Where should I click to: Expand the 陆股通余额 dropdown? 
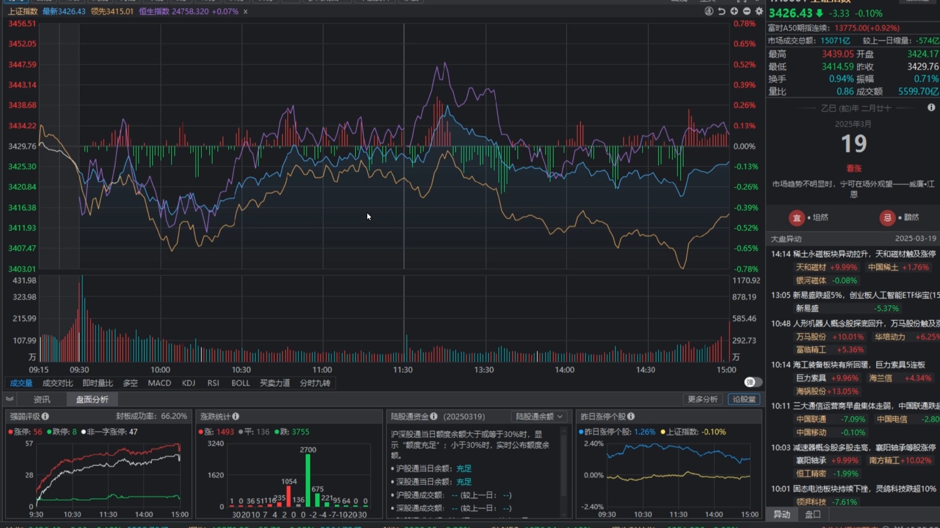[x=539, y=416]
